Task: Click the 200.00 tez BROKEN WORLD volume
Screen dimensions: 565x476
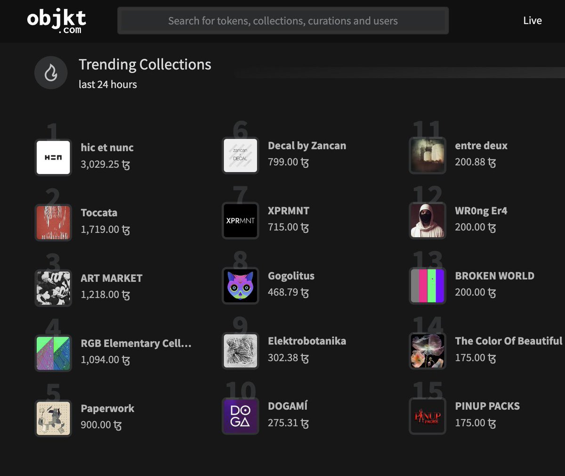Action: coord(476,292)
